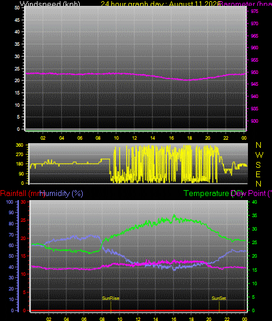The height and width of the screenshot is (321, 272).
Task: Click the green 35 temperature axis value
Action: 254,215
